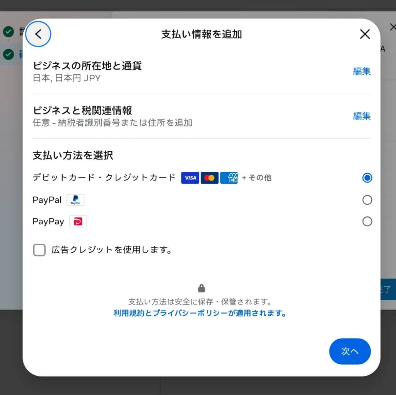
Task: Click the American Express logo
Action: coord(229,178)
